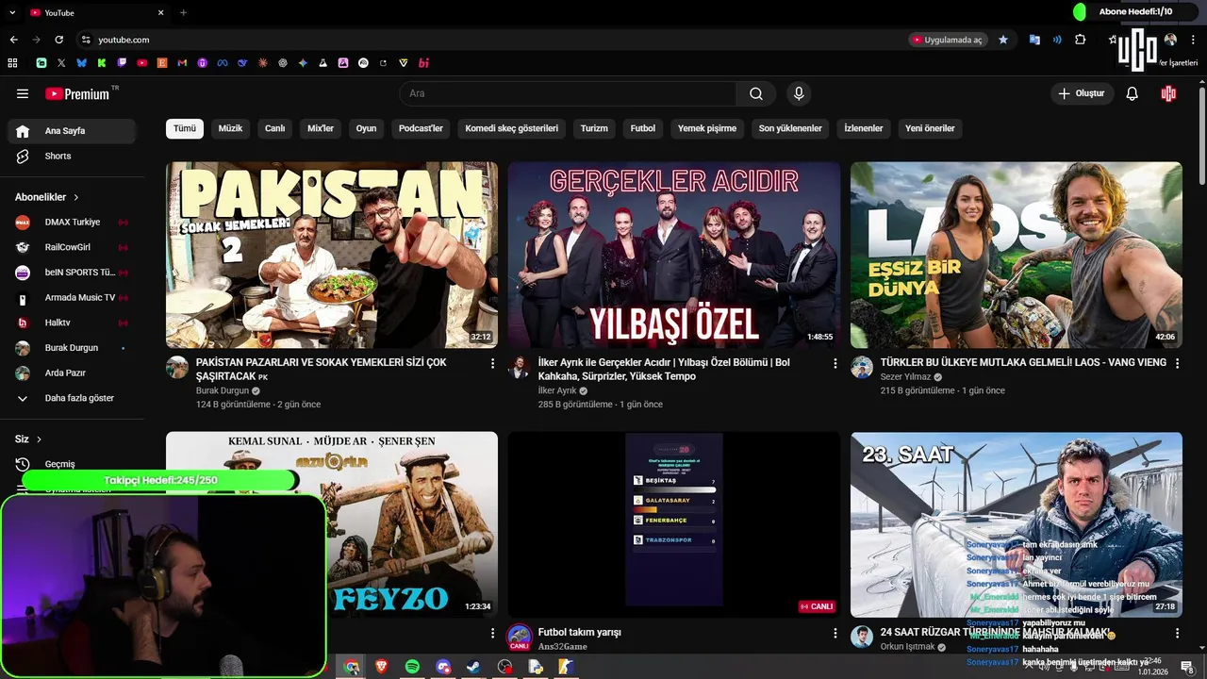Expand the Siz section chevron
Image resolution: width=1207 pixels, height=679 pixels.
click(39, 439)
